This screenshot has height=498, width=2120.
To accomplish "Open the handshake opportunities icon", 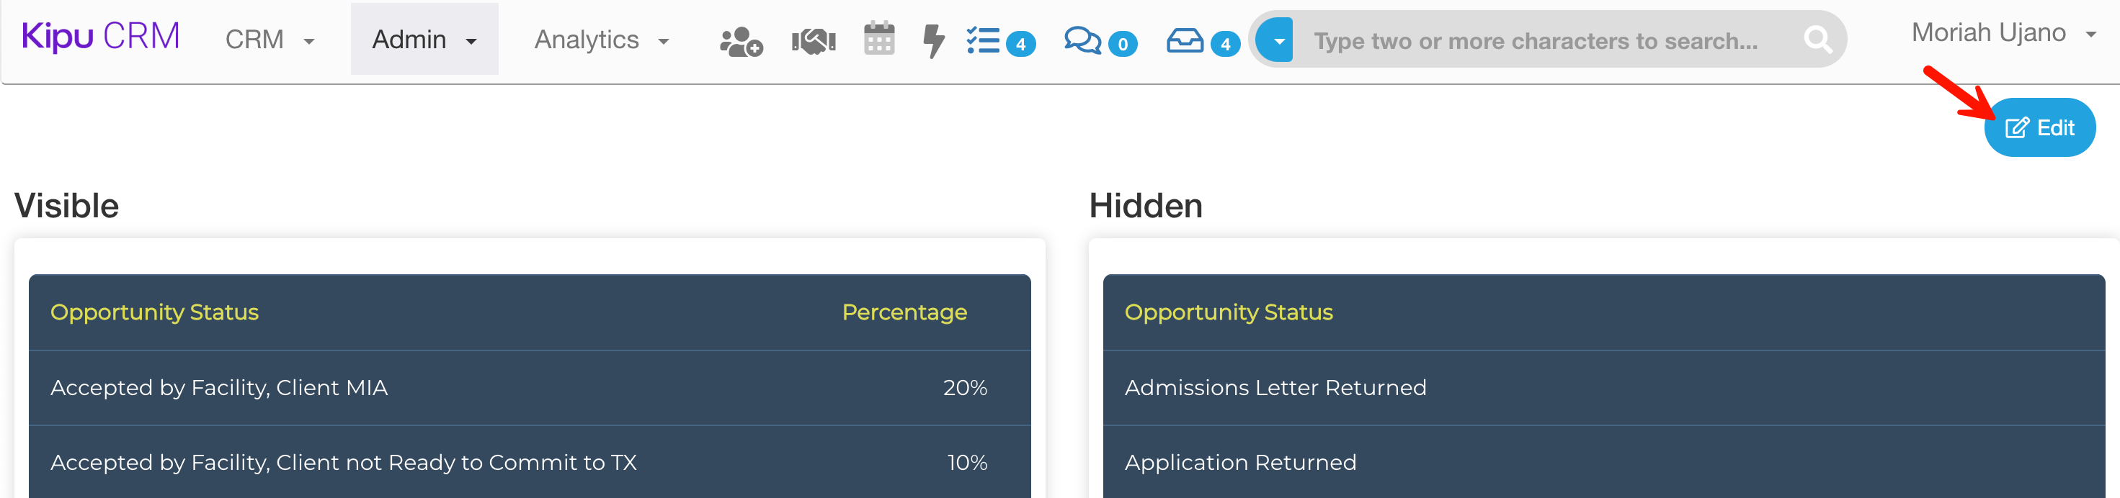I will pyautogui.click(x=813, y=40).
